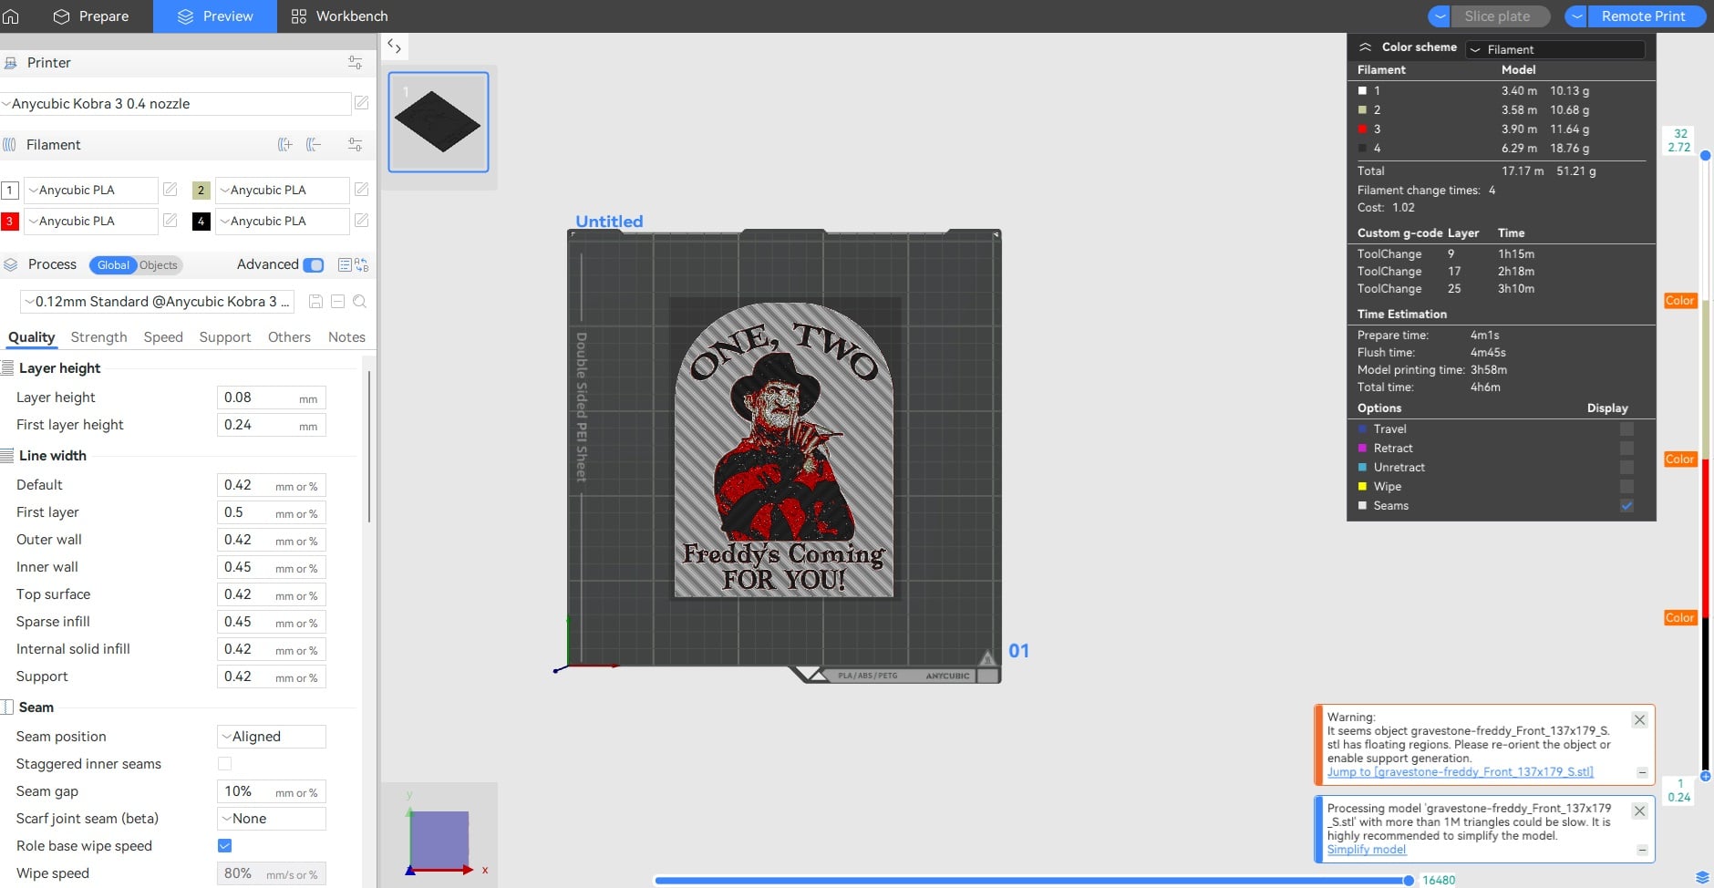Collapse the sidebar with arrows icon
Screen dimensions: 1714x888
coord(394,46)
